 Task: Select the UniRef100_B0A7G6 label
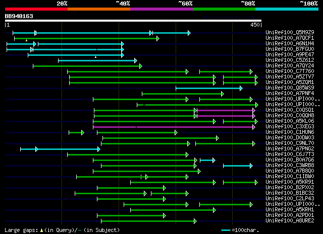coord(290,160)
